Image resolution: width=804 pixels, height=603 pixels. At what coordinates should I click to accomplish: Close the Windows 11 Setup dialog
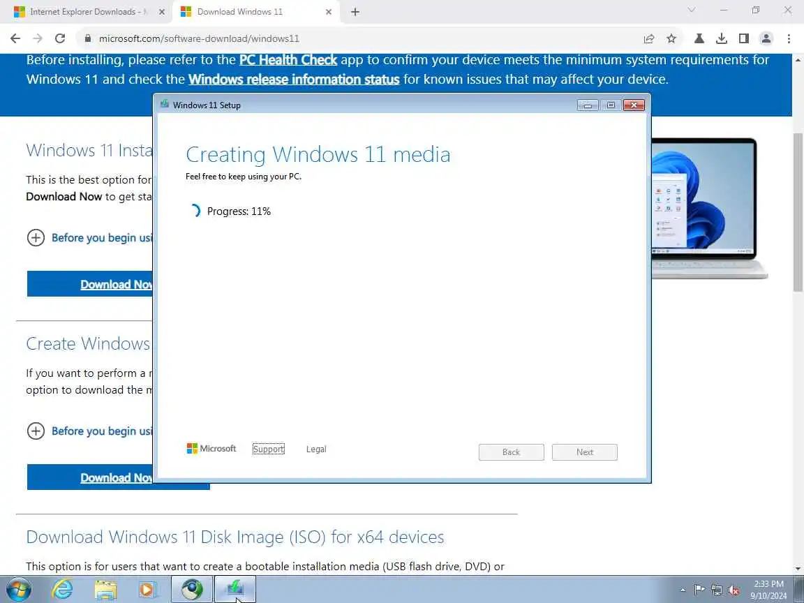click(x=634, y=105)
